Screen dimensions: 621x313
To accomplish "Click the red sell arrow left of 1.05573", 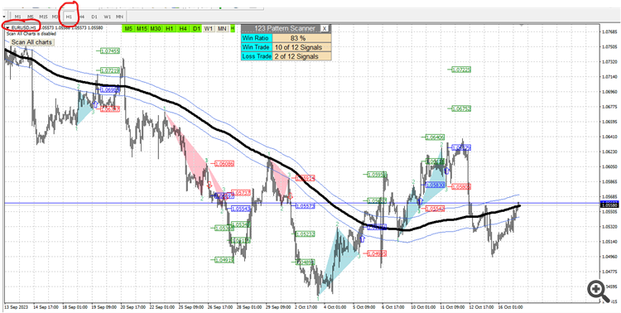I will [x=291, y=195].
